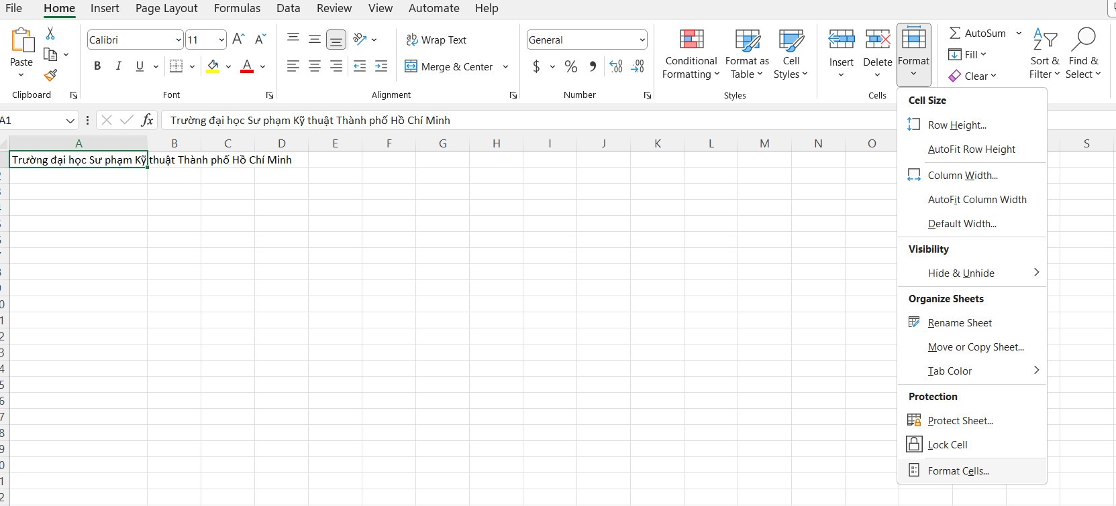The width and height of the screenshot is (1116, 506).
Task: Apply the red Font Color
Action: [247, 66]
